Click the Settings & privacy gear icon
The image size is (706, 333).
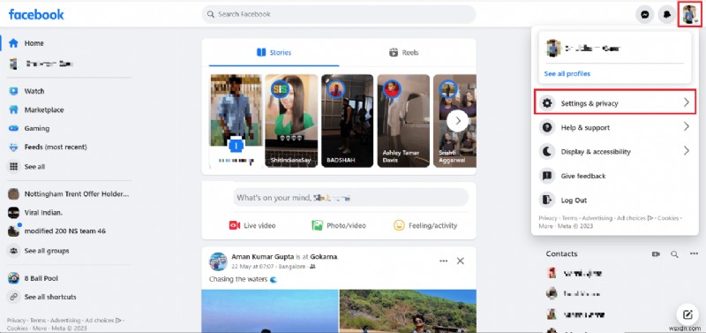[546, 103]
